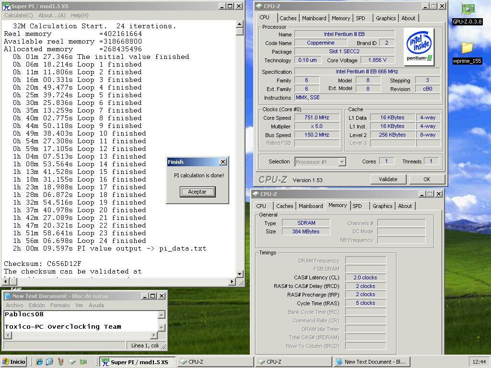Screen dimensions: 491x368
Task: Maximize the Super PI window
Action: [x=230, y=6]
